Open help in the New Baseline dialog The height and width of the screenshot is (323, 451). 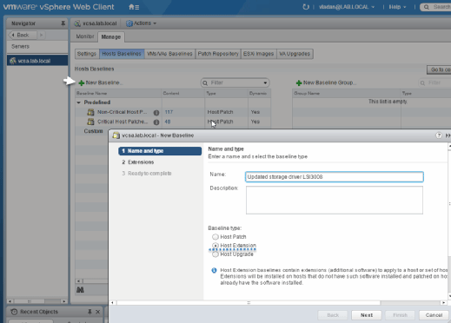pyautogui.click(x=439, y=135)
